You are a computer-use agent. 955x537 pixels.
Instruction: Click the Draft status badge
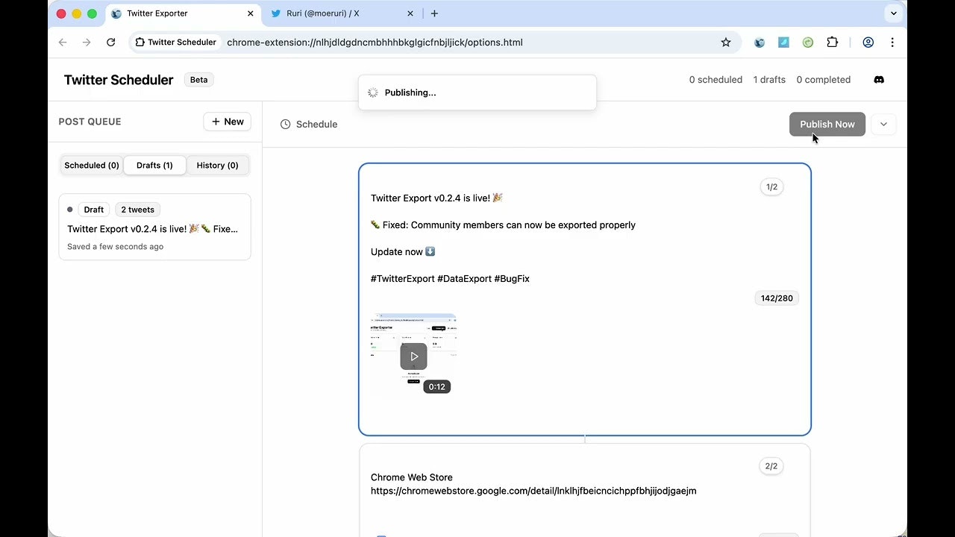[x=93, y=210]
